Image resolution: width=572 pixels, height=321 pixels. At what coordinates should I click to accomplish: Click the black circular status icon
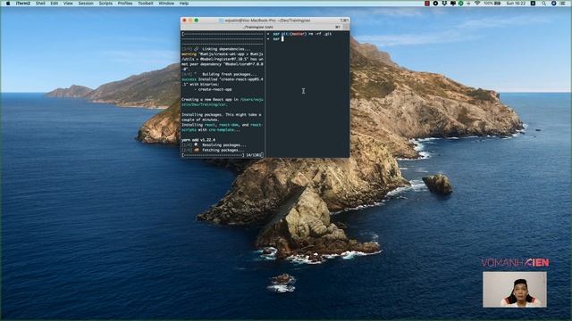coord(435,4)
